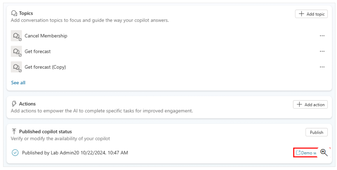337x170 pixels.
Task: Open the Get forecast (Copy) topic
Action: tap(45, 67)
